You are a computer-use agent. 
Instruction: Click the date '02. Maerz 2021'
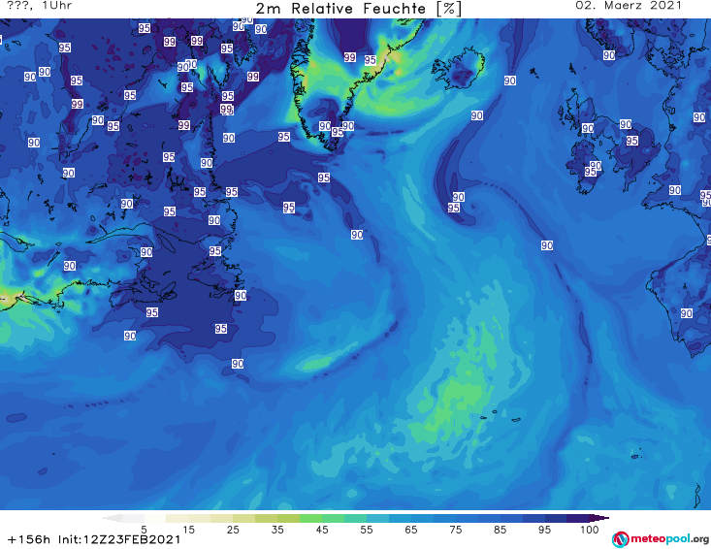(629, 6)
